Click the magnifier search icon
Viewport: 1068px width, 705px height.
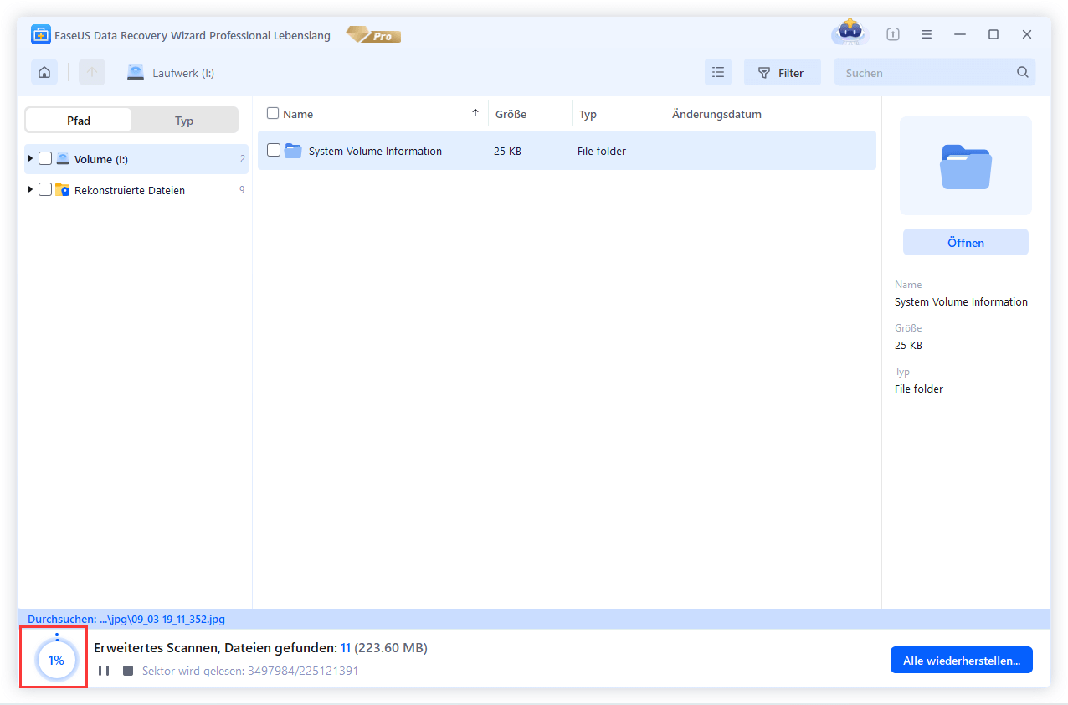1023,73
